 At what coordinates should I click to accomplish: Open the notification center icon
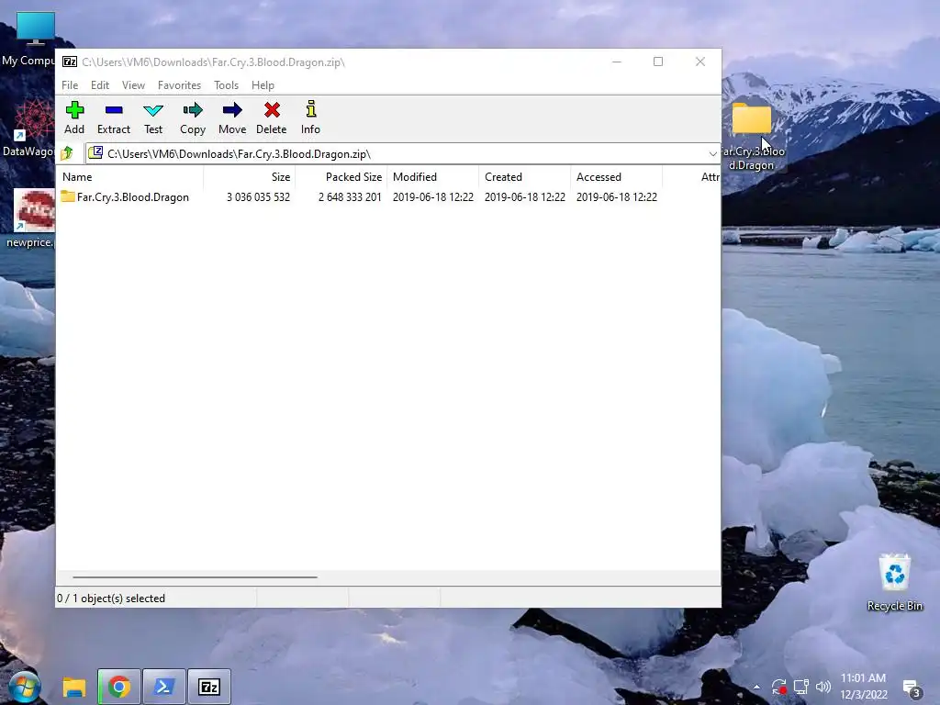coord(912,688)
